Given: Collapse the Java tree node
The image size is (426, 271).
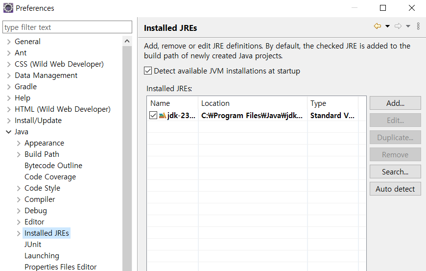Looking at the screenshot, I should coord(9,132).
